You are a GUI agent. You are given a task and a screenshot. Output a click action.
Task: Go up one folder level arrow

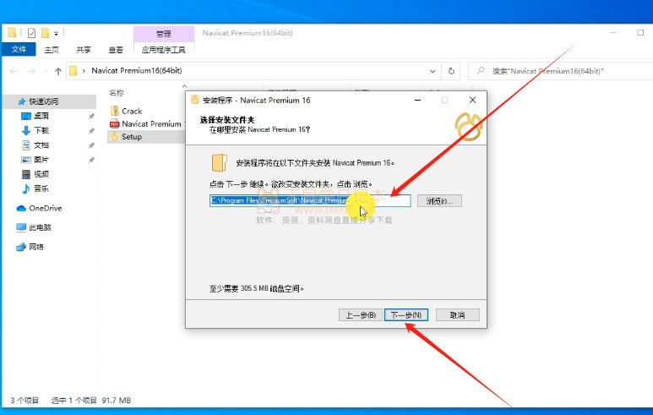click(58, 71)
